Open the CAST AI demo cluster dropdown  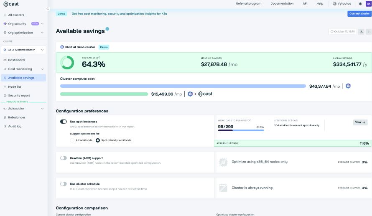23,50
